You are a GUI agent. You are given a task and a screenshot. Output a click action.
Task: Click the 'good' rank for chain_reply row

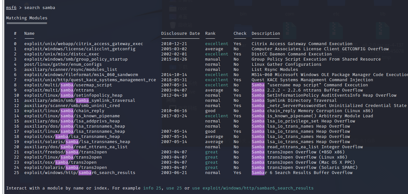coord(210,111)
